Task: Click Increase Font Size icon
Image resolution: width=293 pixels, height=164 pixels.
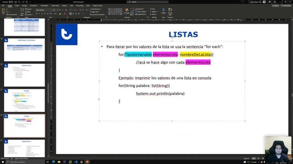Action: pyautogui.click(x=60, y=10)
